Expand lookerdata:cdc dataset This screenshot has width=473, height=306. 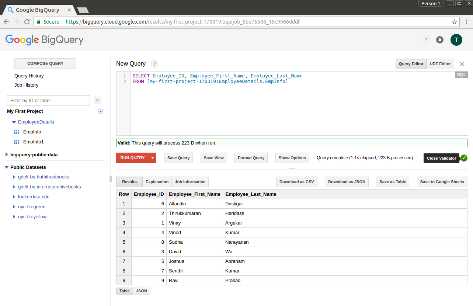point(14,197)
